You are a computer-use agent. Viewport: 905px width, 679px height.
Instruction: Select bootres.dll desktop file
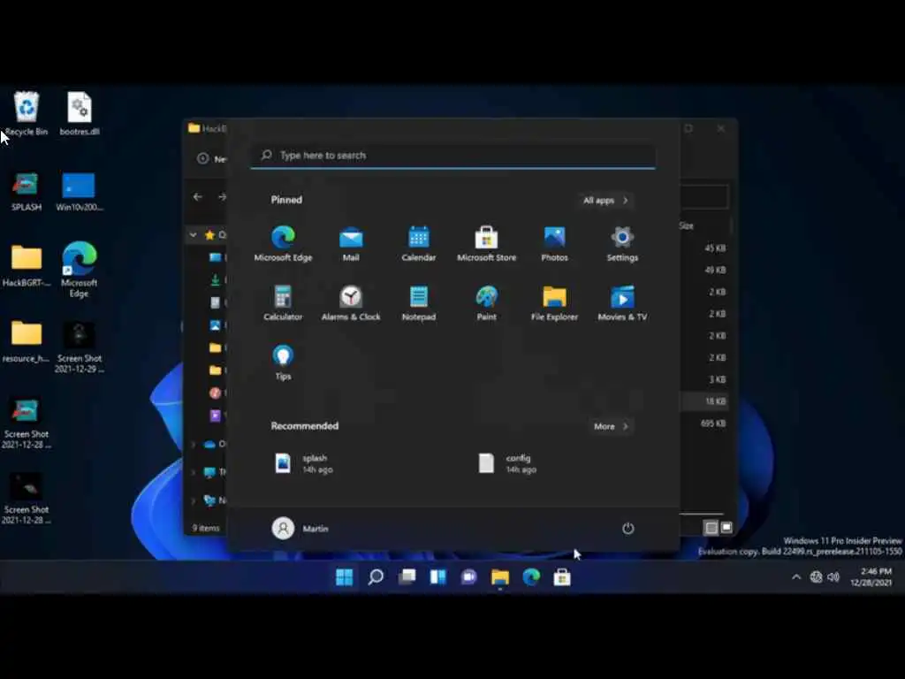tap(79, 114)
